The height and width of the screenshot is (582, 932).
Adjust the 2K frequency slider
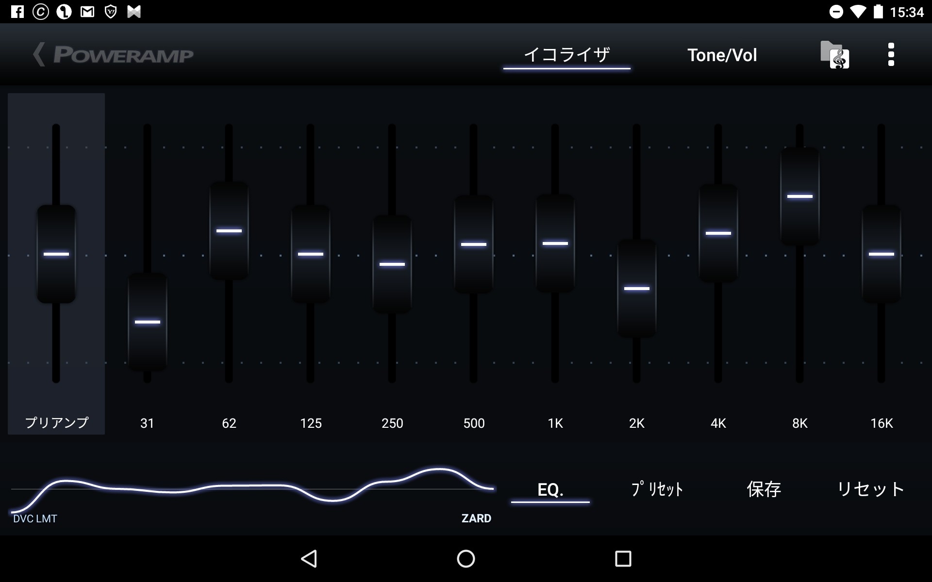[636, 288]
